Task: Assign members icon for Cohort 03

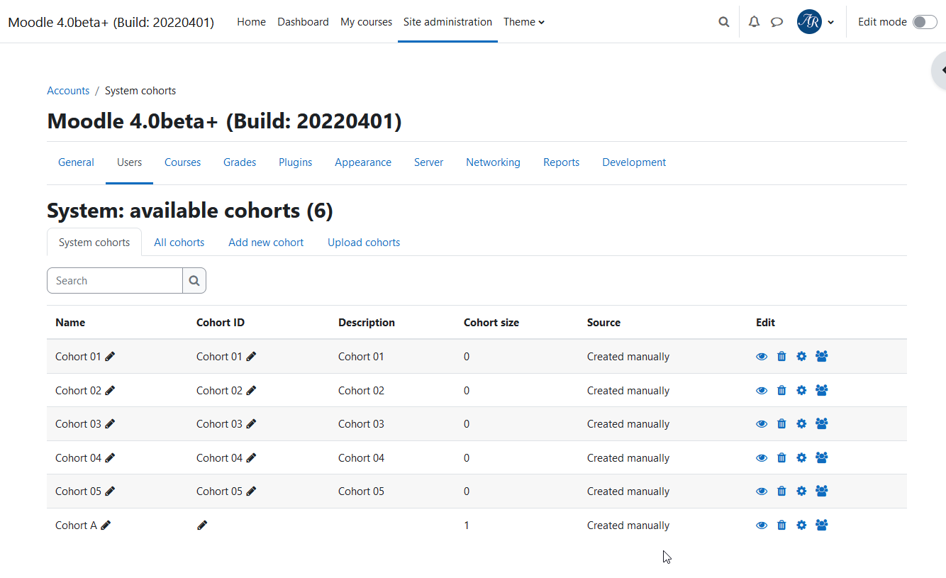Action: (822, 424)
